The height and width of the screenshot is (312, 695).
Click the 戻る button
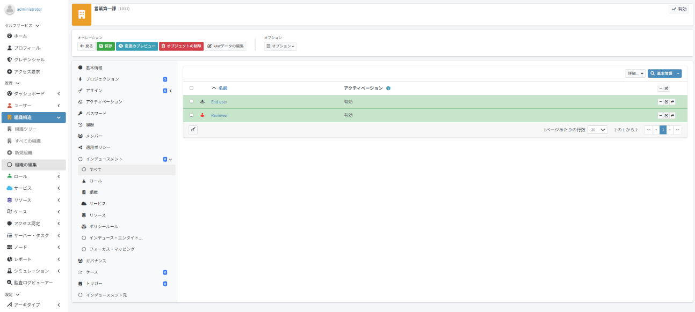(86, 46)
